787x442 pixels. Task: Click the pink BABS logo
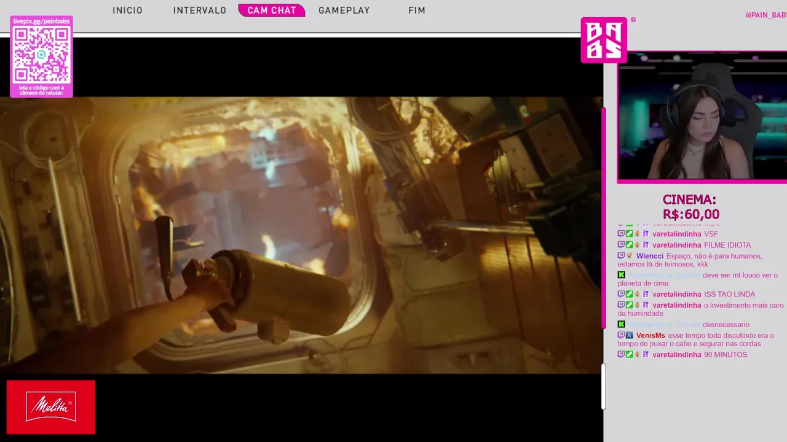pos(604,40)
